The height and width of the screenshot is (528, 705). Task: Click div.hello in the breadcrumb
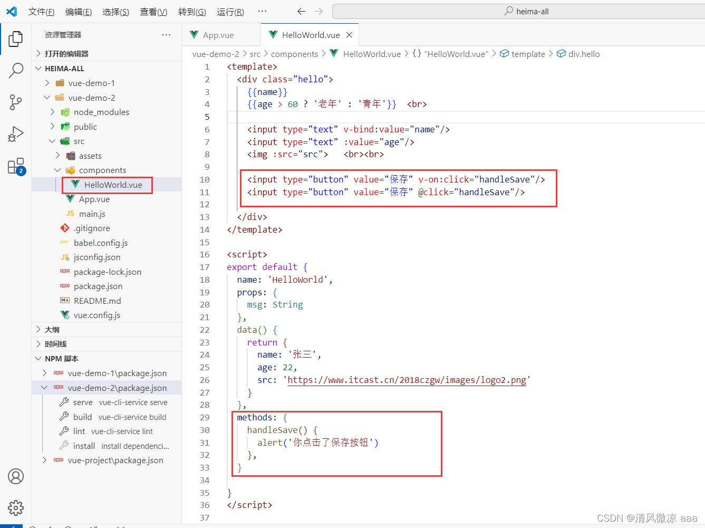pyautogui.click(x=578, y=54)
